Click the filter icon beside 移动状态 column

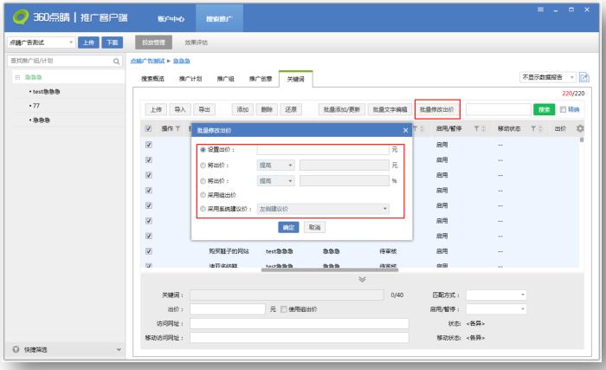535,129
